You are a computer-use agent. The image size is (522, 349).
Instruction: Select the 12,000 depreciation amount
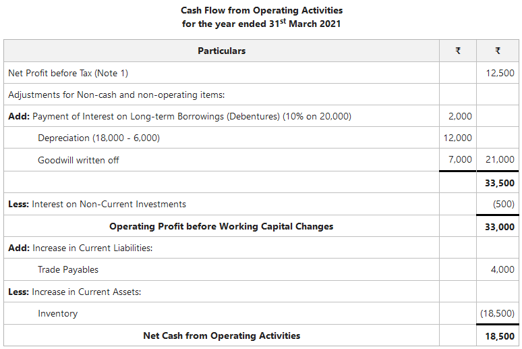click(x=457, y=138)
